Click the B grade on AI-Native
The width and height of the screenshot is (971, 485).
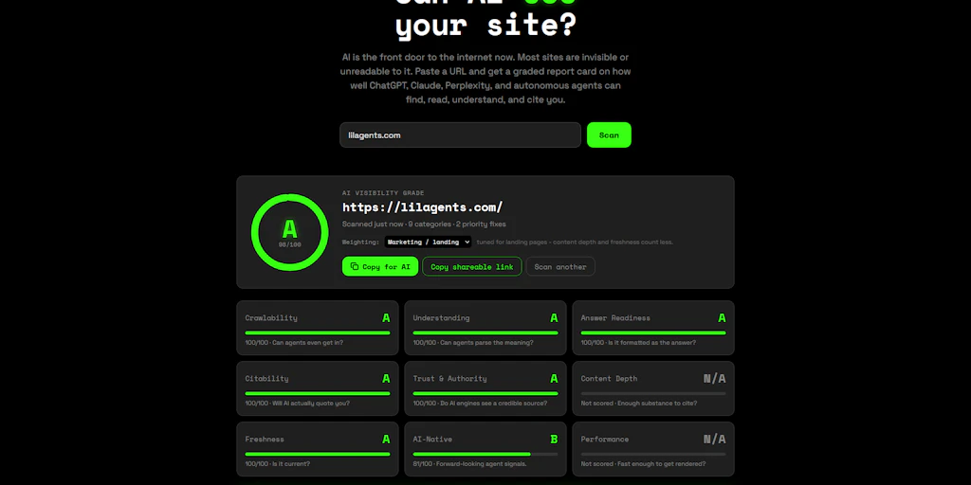tap(554, 440)
